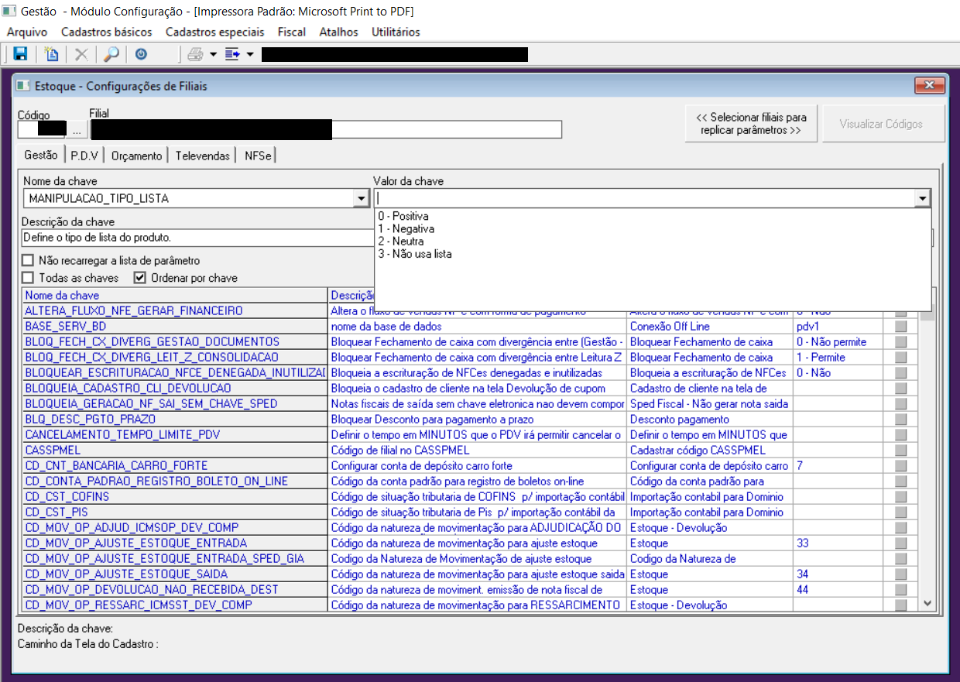Select CD_MOV_OP_AJUSTE_ESTOQUE_ENTRADA key
This screenshot has width=960, height=682.
pyautogui.click(x=175, y=543)
